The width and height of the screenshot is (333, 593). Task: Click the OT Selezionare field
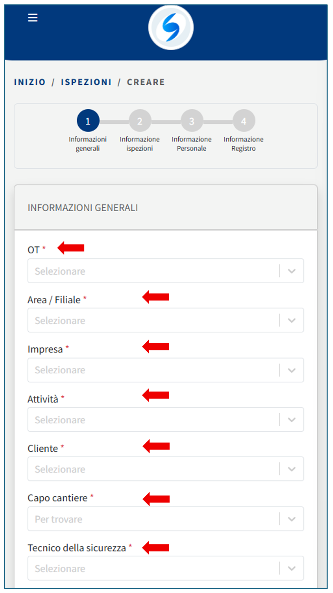(152, 271)
